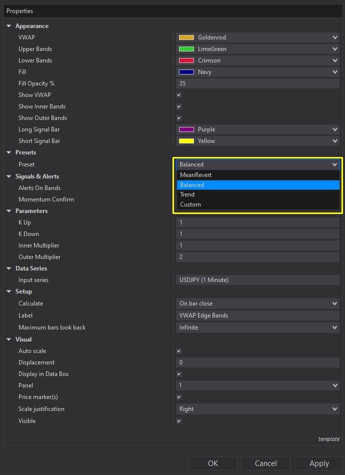Open the Calculate dropdown
The width and height of the screenshot is (345, 475).
click(x=334, y=303)
